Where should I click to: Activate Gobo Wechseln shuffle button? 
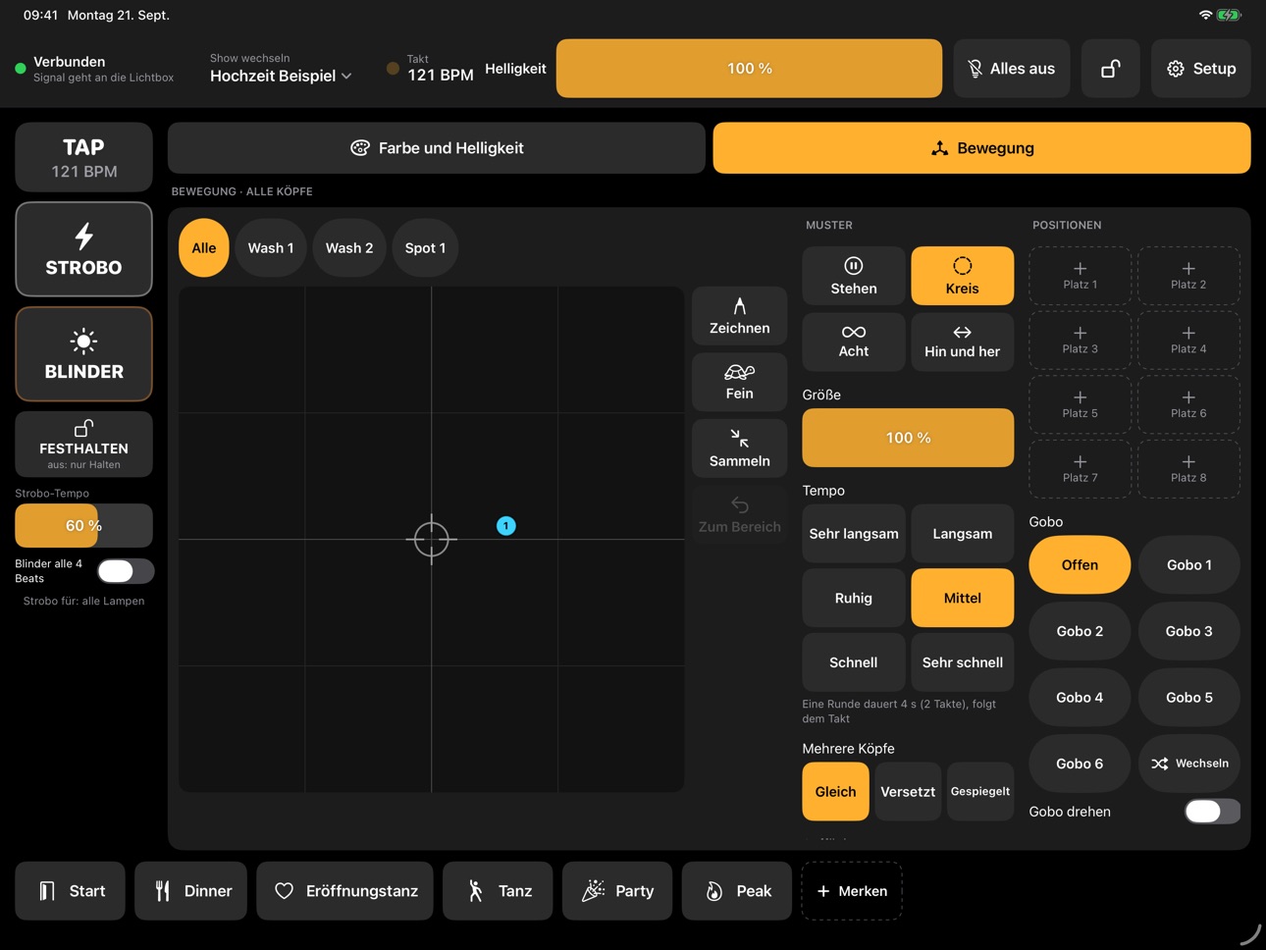tap(1188, 764)
